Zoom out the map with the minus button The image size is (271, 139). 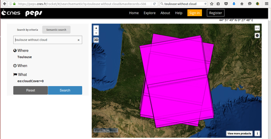(96, 33)
